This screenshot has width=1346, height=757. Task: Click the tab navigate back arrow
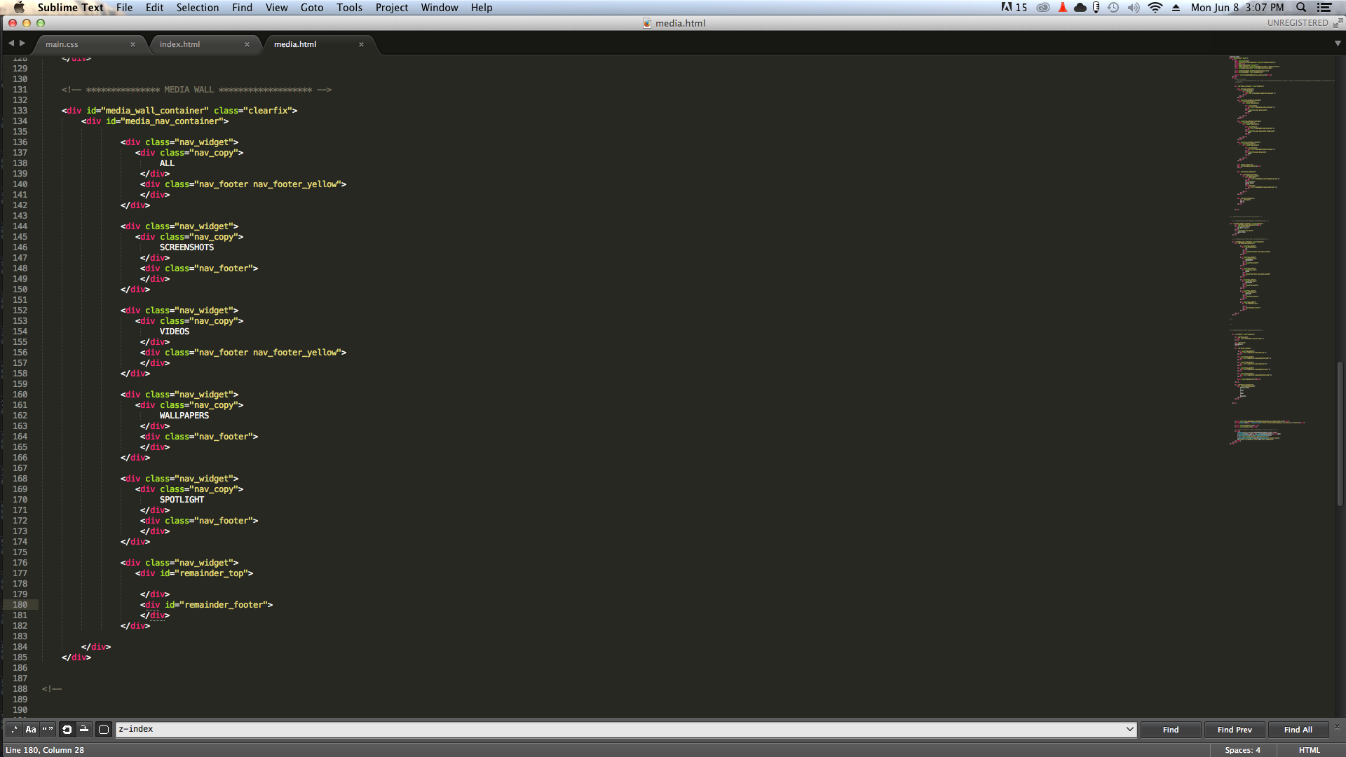(11, 43)
